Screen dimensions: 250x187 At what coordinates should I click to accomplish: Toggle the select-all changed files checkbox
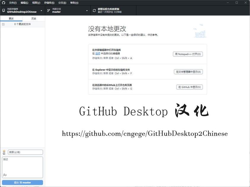tap(3, 24)
